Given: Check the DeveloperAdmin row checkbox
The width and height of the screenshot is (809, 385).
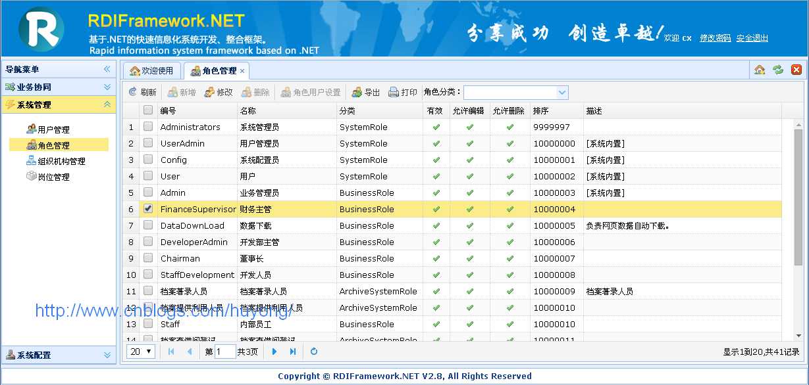Looking at the screenshot, I should click(x=148, y=242).
